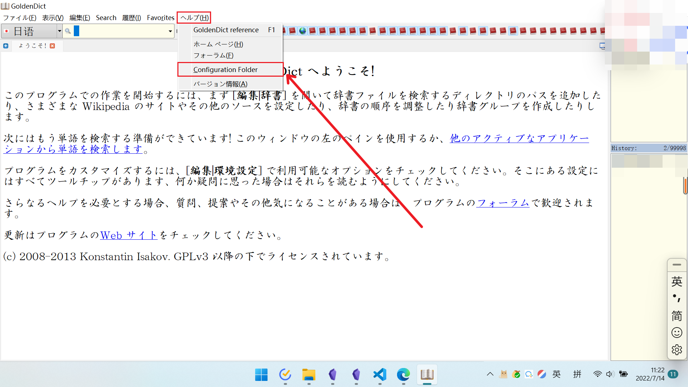Screen dimensions: 688x387
Task: Expand the search box history dropdown arrow
Action: [170, 31]
